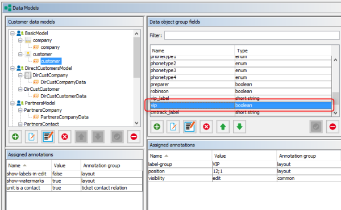Screen dimensions: 341x210
Task: Click the green add button under customer data models
Action: pyautogui.click(x=15, y=137)
